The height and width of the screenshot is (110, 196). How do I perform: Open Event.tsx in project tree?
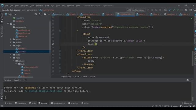tap(21, 49)
